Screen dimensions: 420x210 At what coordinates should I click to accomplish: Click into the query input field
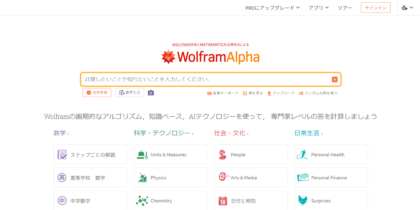pos(207,79)
